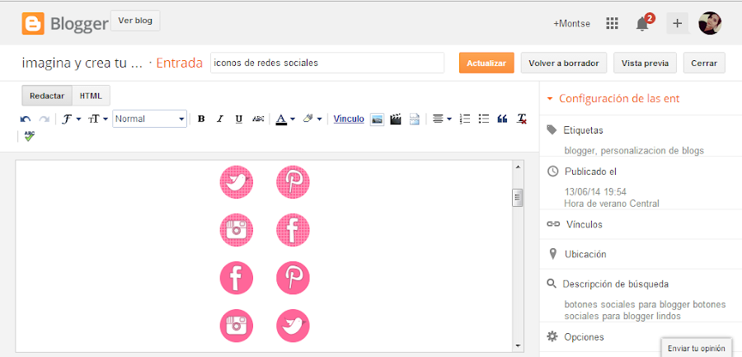Click Volver a borrador
Viewport: 742px width, 357px height.
pyautogui.click(x=564, y=63)
